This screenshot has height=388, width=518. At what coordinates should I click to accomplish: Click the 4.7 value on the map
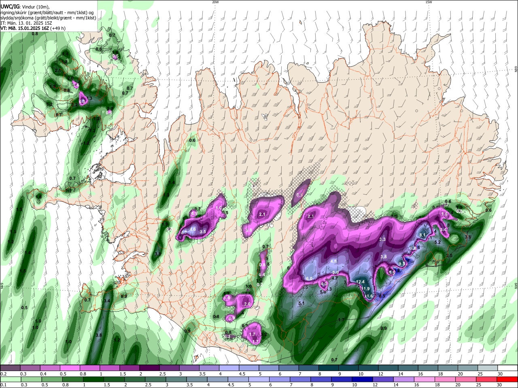tap(335, 278)
